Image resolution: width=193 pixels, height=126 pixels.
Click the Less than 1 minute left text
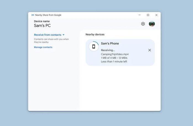114,61
